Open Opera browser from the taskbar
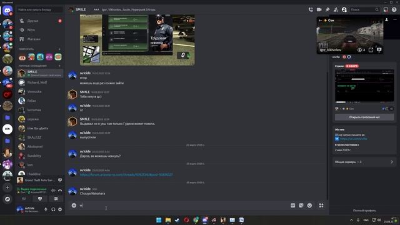400x225 pixels. (186, 220)
